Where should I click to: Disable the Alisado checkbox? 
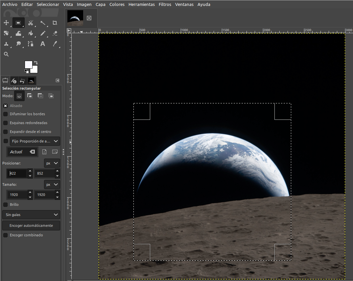point(6,106)
